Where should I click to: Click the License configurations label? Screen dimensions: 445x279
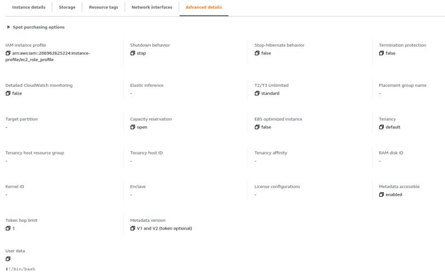(x=277, y=187)
